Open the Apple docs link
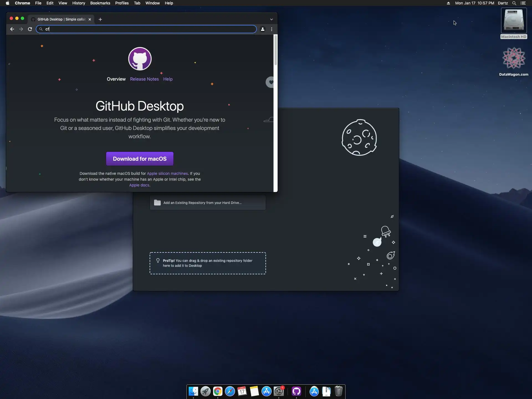Viewport: 532px width, 399px height. [x=139, y=185]
